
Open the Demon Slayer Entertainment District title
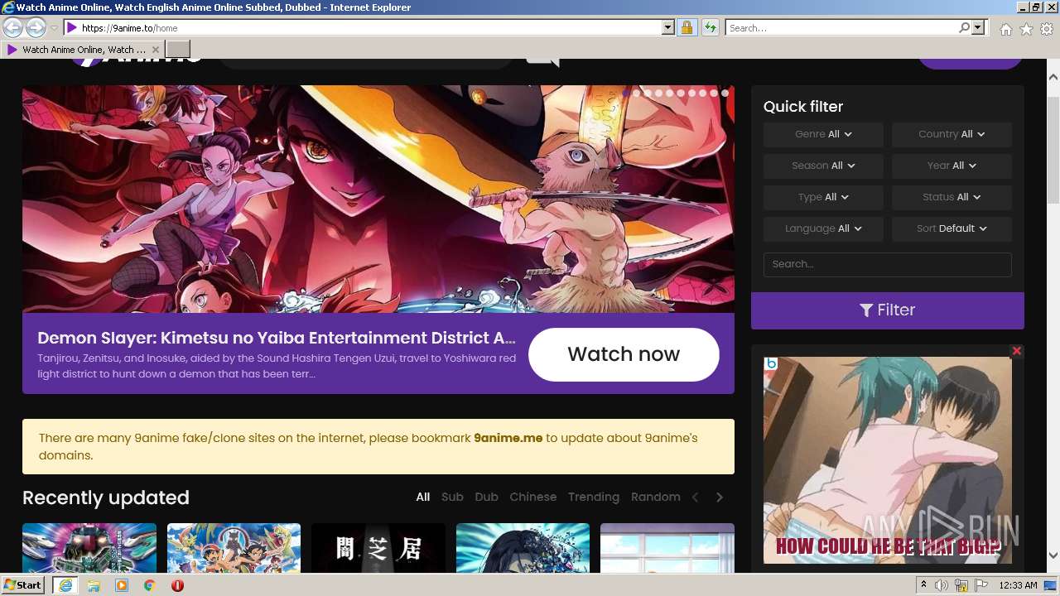277,338
